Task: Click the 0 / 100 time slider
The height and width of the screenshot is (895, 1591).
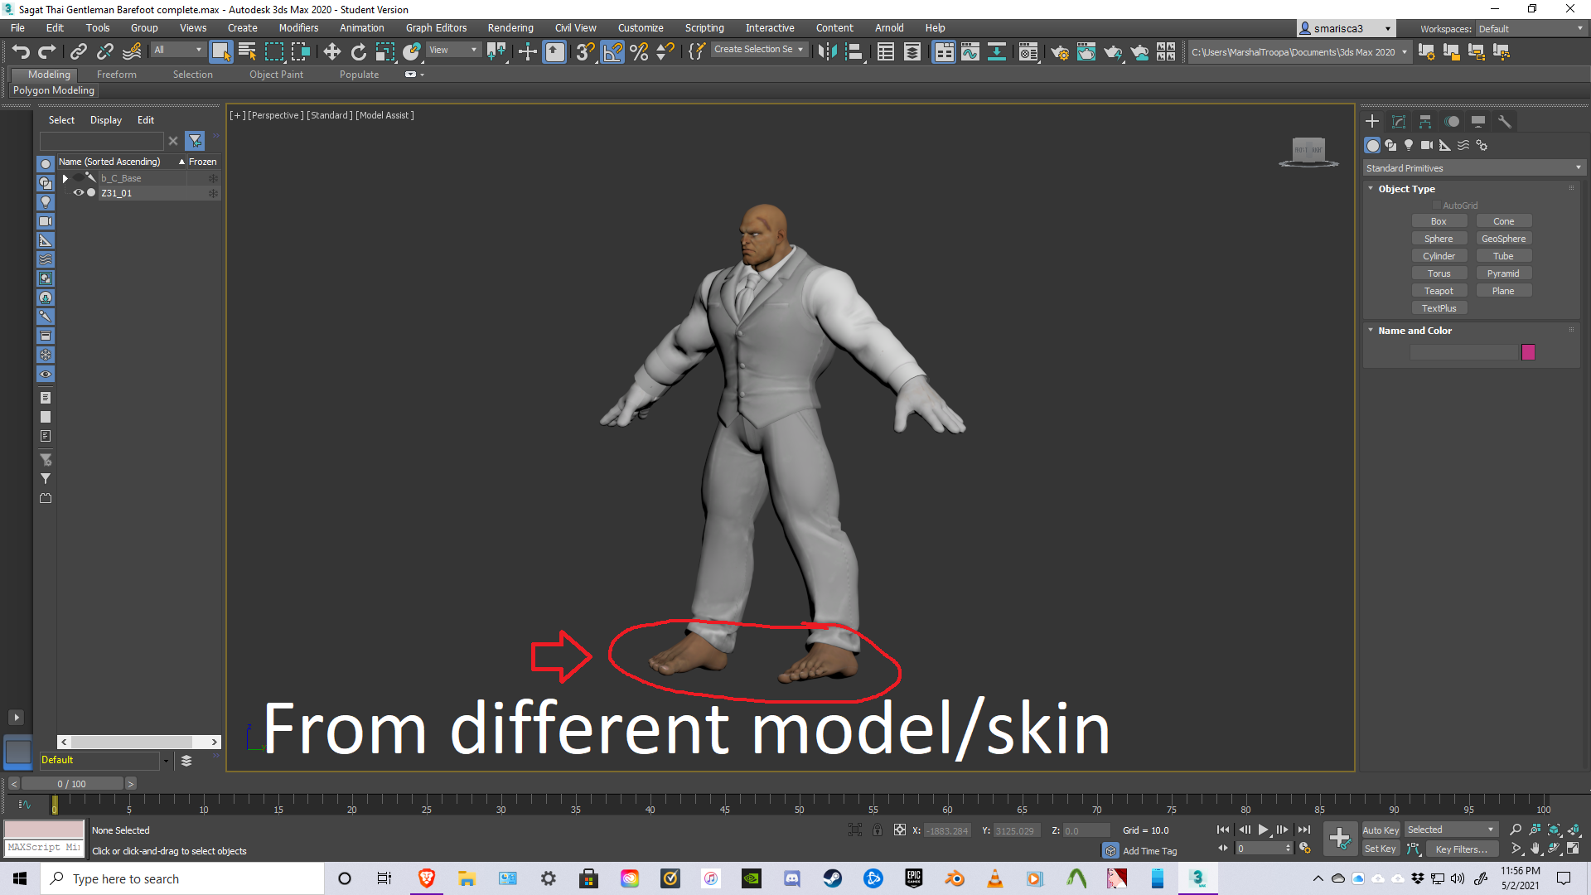Action: [x=72, y=784]
